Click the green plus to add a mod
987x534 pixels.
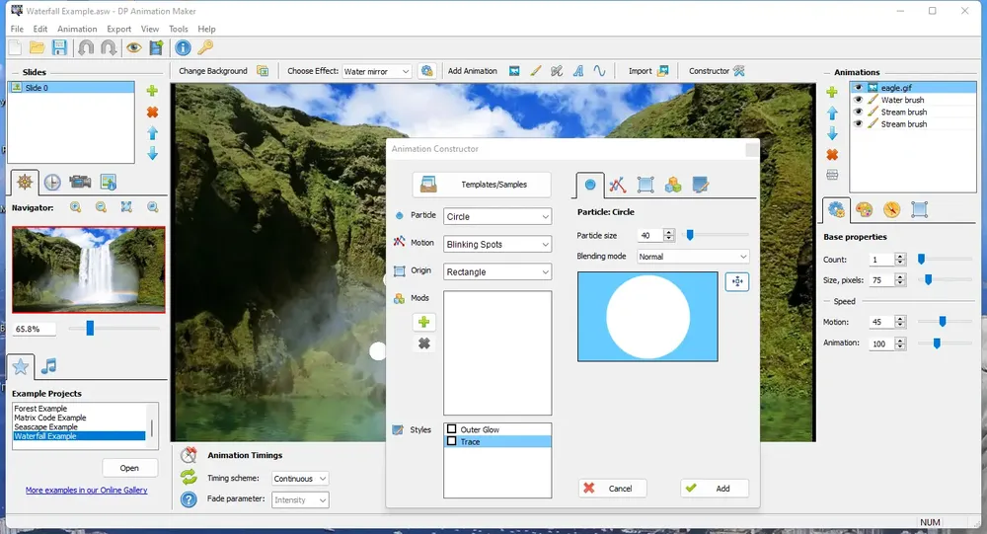click(424, 322)
